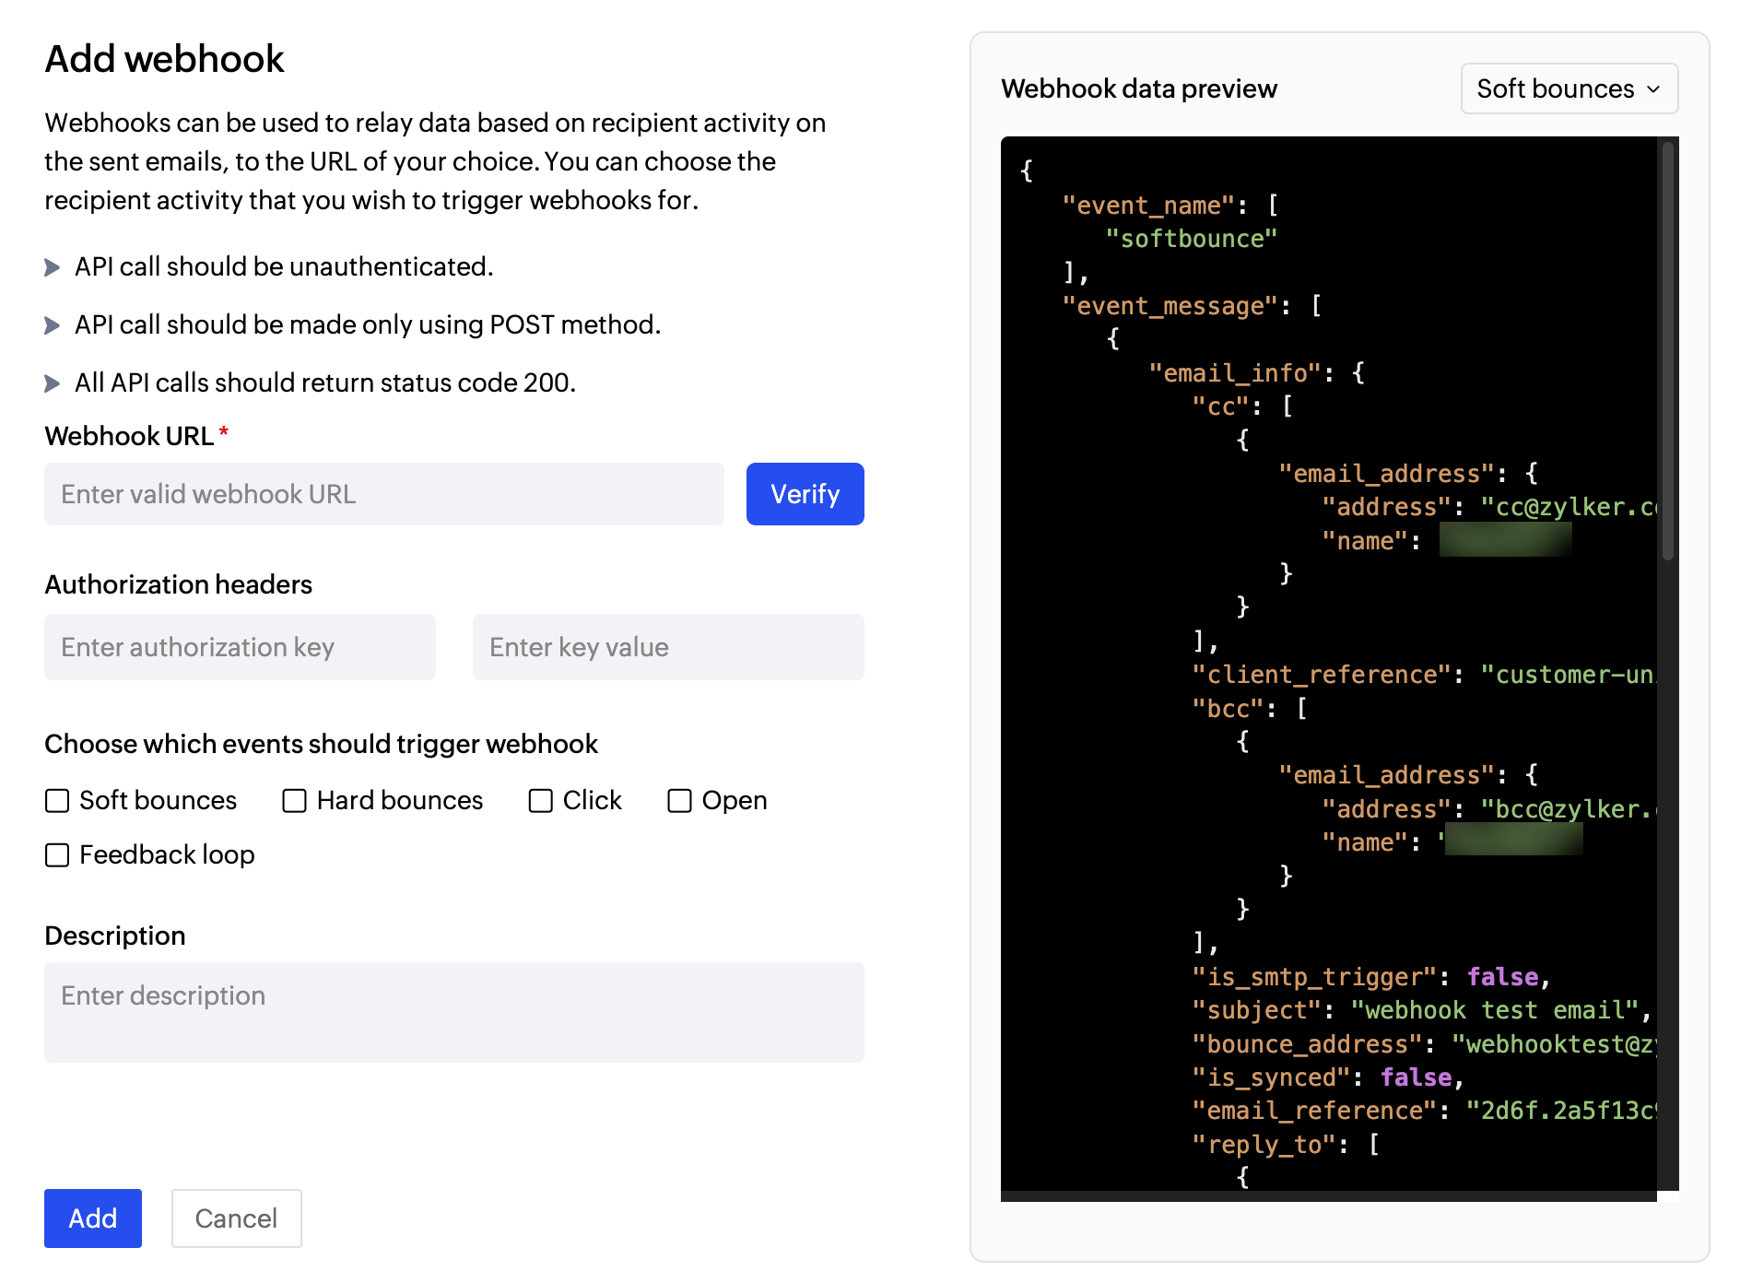1740x1283 pixels.
Task: Click the preview panel scrollbar
Action: tap(1668, 350)
